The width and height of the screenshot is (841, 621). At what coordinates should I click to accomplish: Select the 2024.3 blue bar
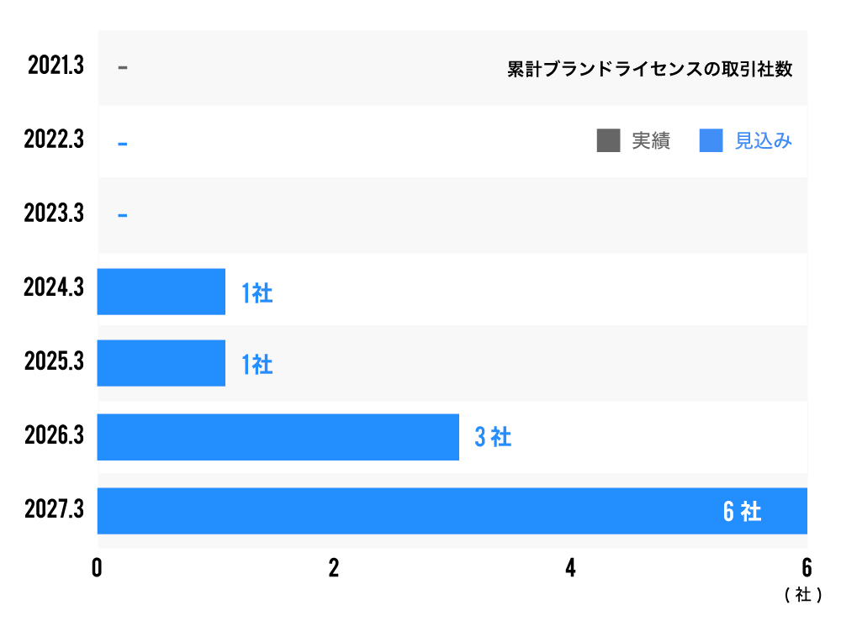[161, 292]
